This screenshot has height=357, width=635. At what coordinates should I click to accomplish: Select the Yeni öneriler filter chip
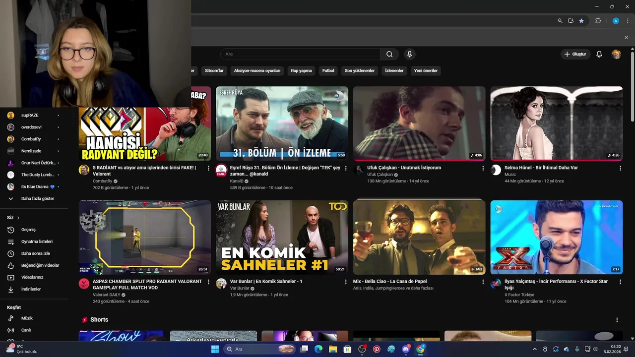point(426,70)
